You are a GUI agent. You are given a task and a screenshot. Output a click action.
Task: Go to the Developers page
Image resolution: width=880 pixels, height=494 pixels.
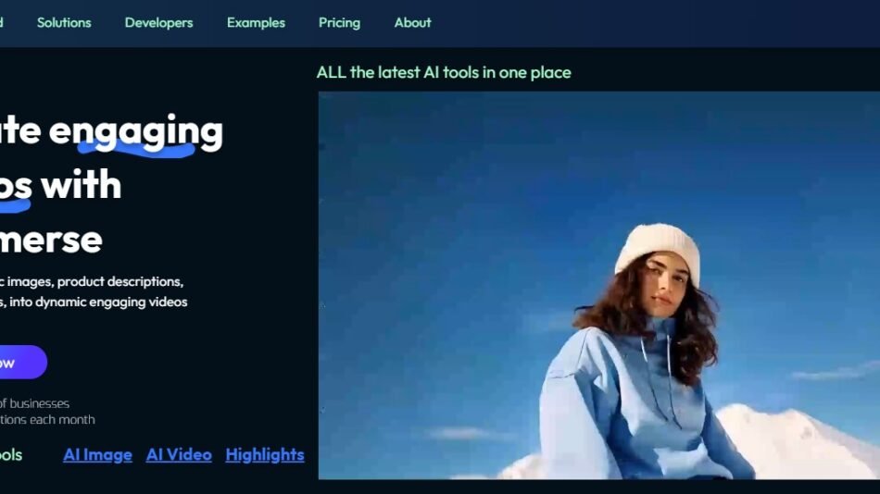[158, 22]
